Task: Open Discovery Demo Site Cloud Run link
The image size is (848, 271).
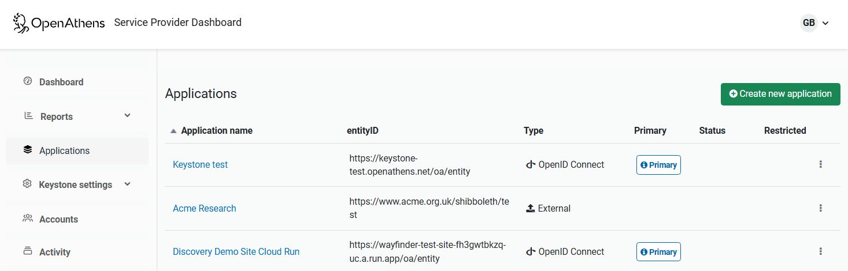Action: [x=236, y=252]
